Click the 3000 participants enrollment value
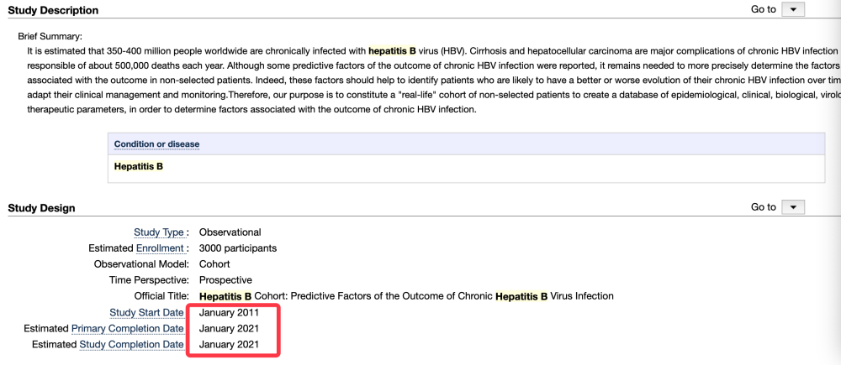The height and width of the screenshot is (365, 841). pos(238,248)
